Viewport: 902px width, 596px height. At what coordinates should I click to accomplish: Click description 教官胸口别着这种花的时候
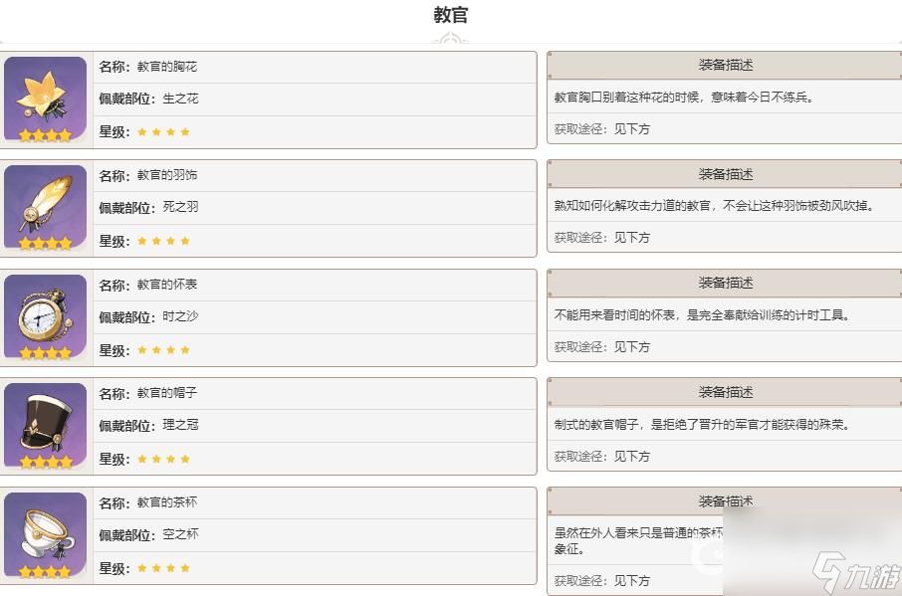tap(684, 98)
